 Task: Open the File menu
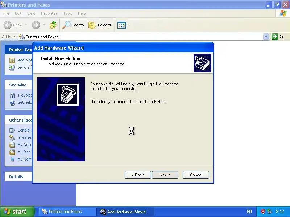click(x=6, y=13)
